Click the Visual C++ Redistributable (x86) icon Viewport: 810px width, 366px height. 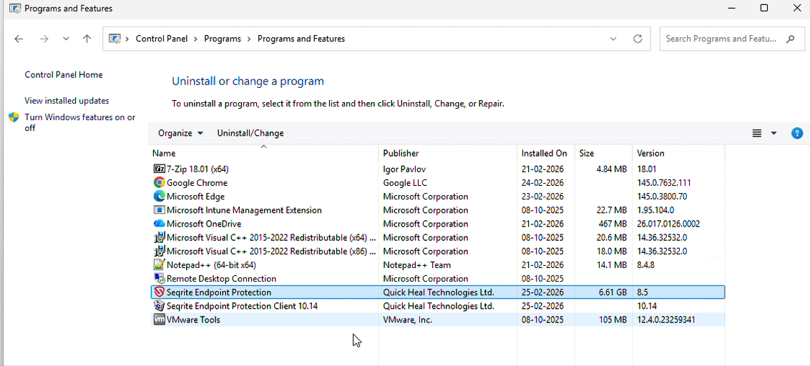[x=159, y=252]
